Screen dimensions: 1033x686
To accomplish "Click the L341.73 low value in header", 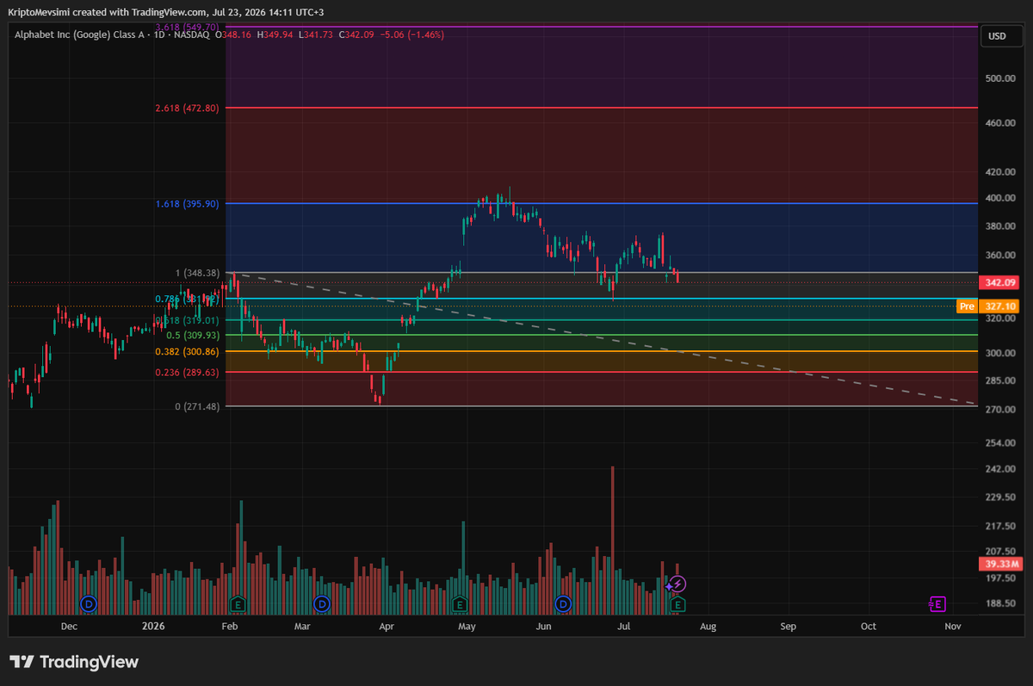I will point(318,34).
